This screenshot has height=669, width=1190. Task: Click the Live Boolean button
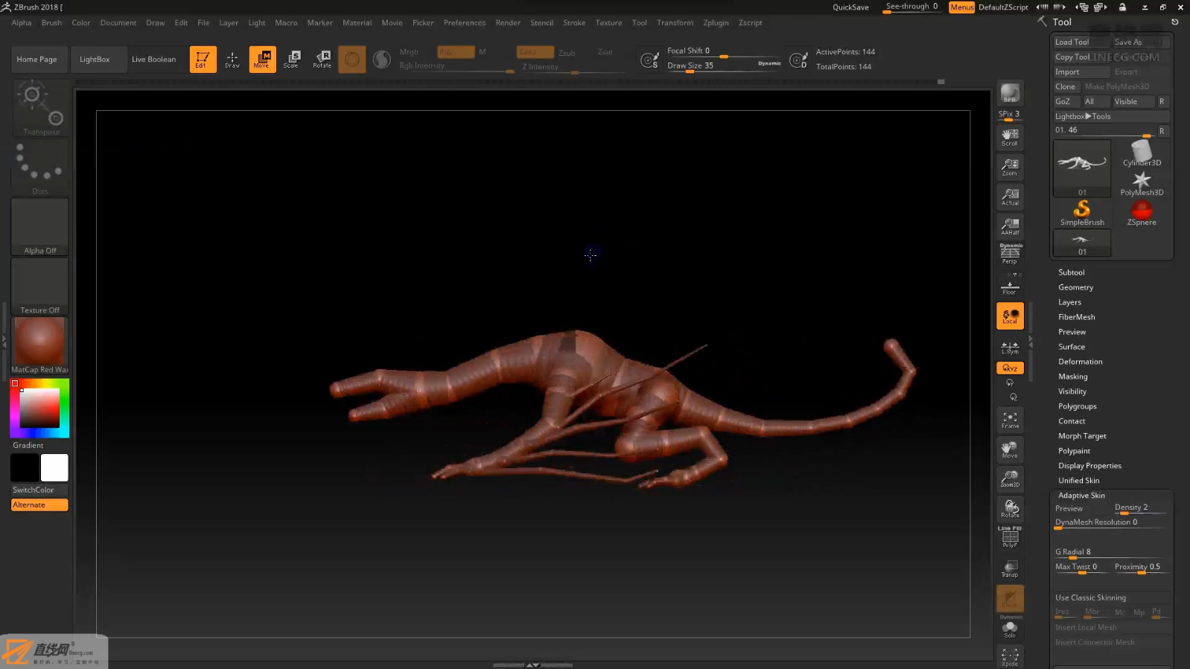(x=153, y=60)
